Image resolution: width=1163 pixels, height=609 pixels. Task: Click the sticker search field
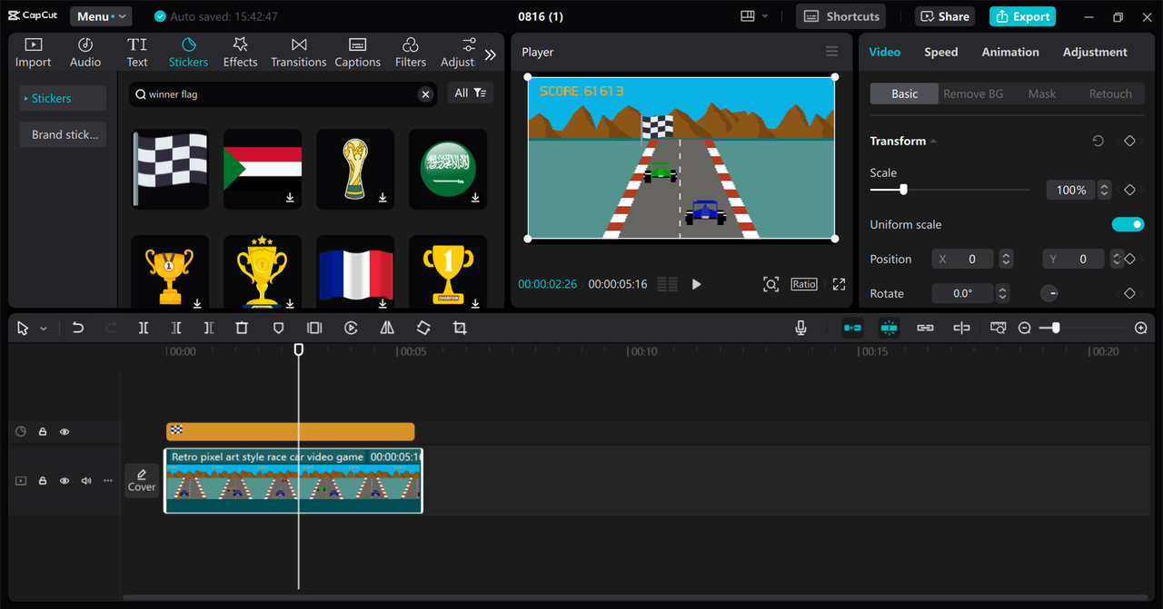tap(282, 93)
